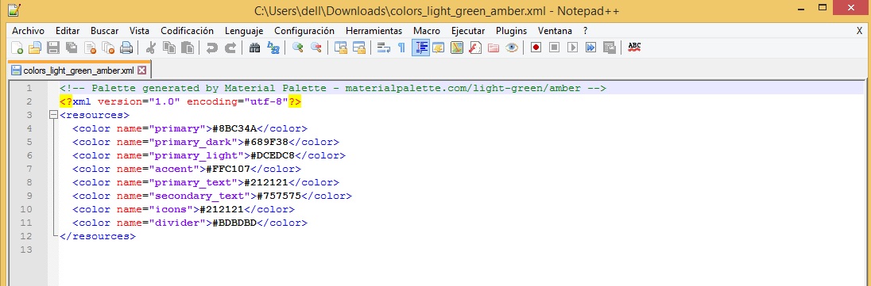871x286 pixels.
Task: Open the Lenguaje menu
Action: tap(244, 31)
